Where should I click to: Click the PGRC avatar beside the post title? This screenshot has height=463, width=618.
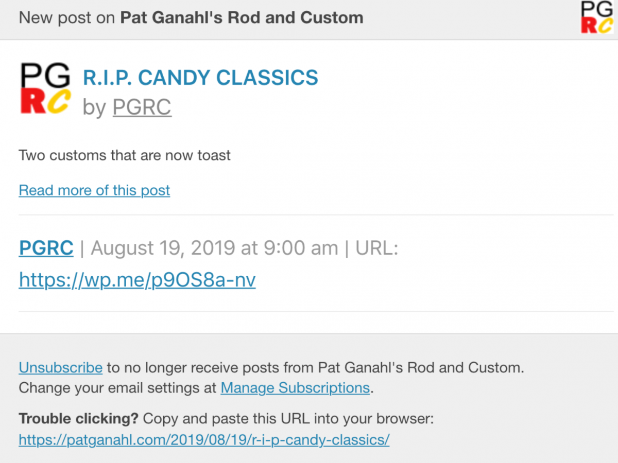tap(45, 88)
